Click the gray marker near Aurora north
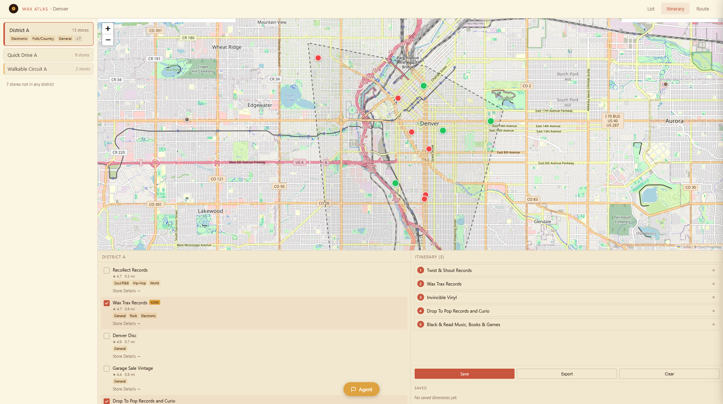This screenshot has width=723, height=404. coord(666,84)
